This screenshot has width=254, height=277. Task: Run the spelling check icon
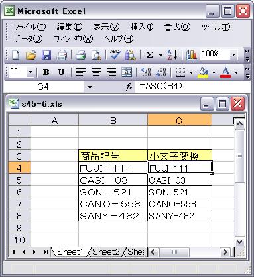click(115, 55)
